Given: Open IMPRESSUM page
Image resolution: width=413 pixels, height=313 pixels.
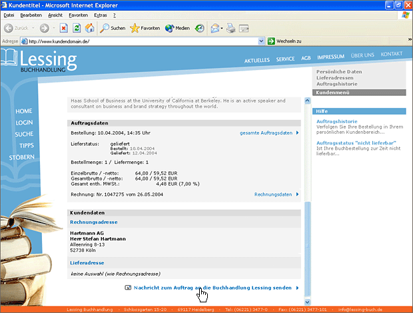Looking at the screenshot, I should pyautogui.click(x=330, y=57).
